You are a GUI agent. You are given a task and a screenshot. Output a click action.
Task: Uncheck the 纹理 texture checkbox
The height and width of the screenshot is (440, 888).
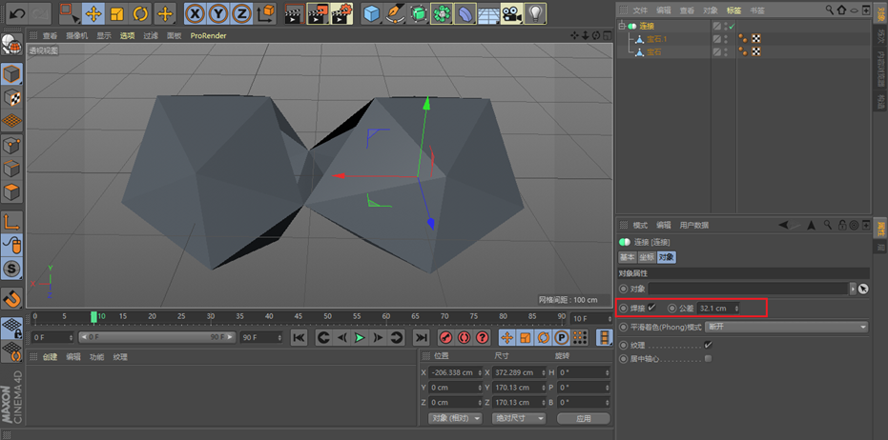pos(708,345)
